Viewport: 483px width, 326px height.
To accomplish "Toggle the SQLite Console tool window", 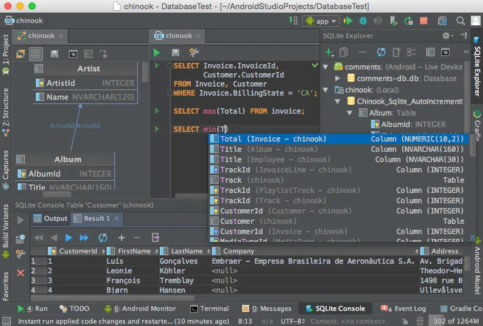I will pyautogui.click(x=335, y=308).
